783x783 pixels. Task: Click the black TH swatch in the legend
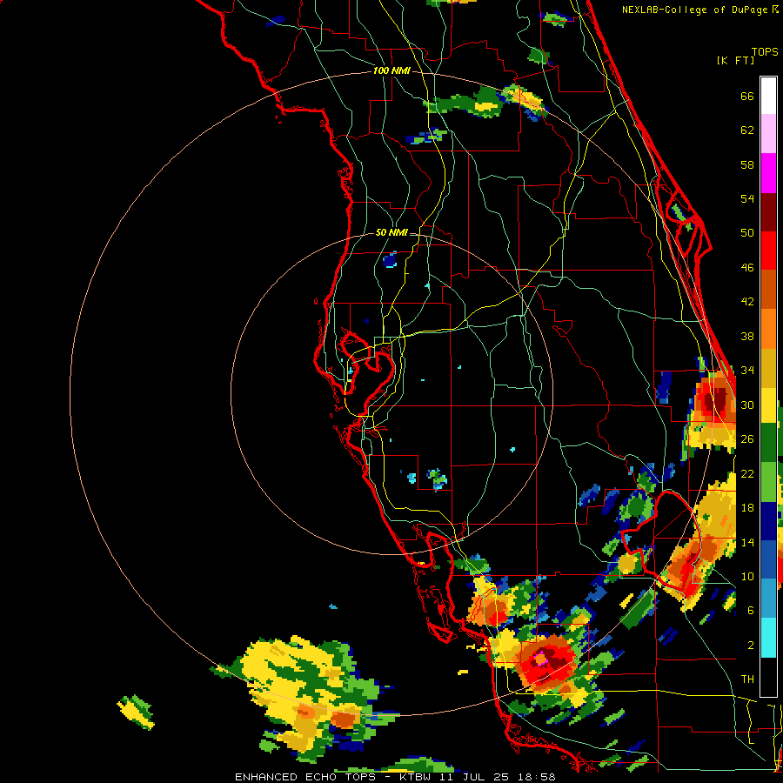click(768, 677)
